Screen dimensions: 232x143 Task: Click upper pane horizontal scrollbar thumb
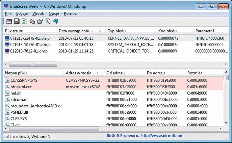[33, 64]
